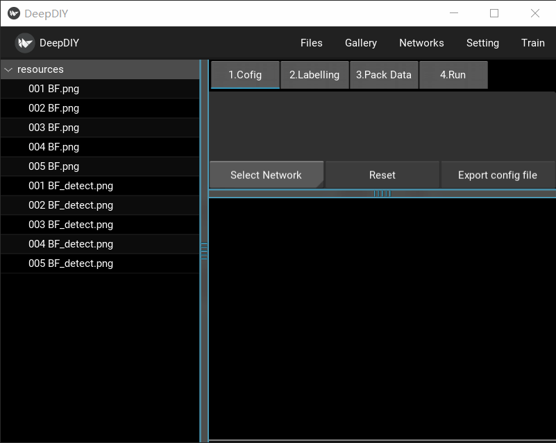Screen dimensions: 556x443
Task: Select 005 BF_detect.png file
Action: coord(100,264)
